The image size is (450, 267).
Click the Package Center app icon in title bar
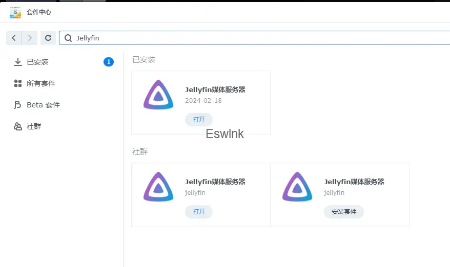(15, 12)
